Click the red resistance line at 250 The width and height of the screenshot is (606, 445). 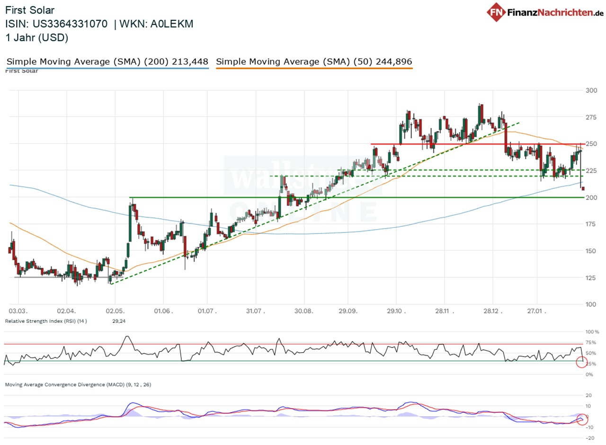click(473, 142)
